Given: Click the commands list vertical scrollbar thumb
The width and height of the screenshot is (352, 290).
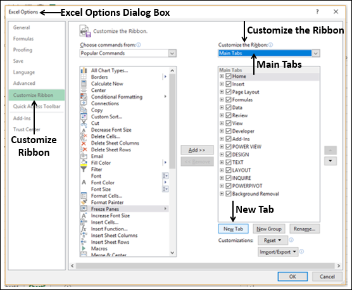Looking at the screenshot, I should 172,121.
